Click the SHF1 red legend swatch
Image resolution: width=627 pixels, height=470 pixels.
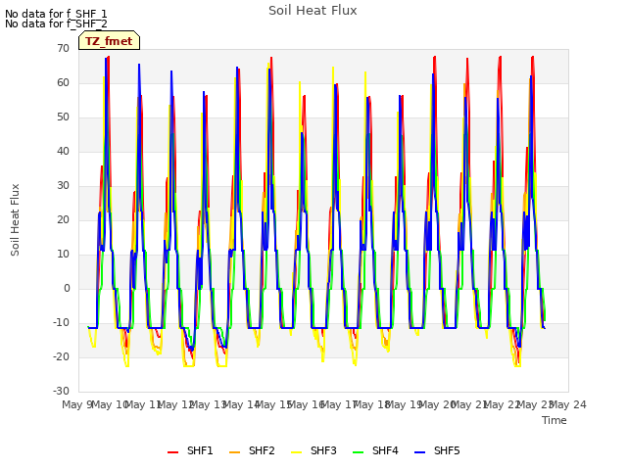click(172, 452)
